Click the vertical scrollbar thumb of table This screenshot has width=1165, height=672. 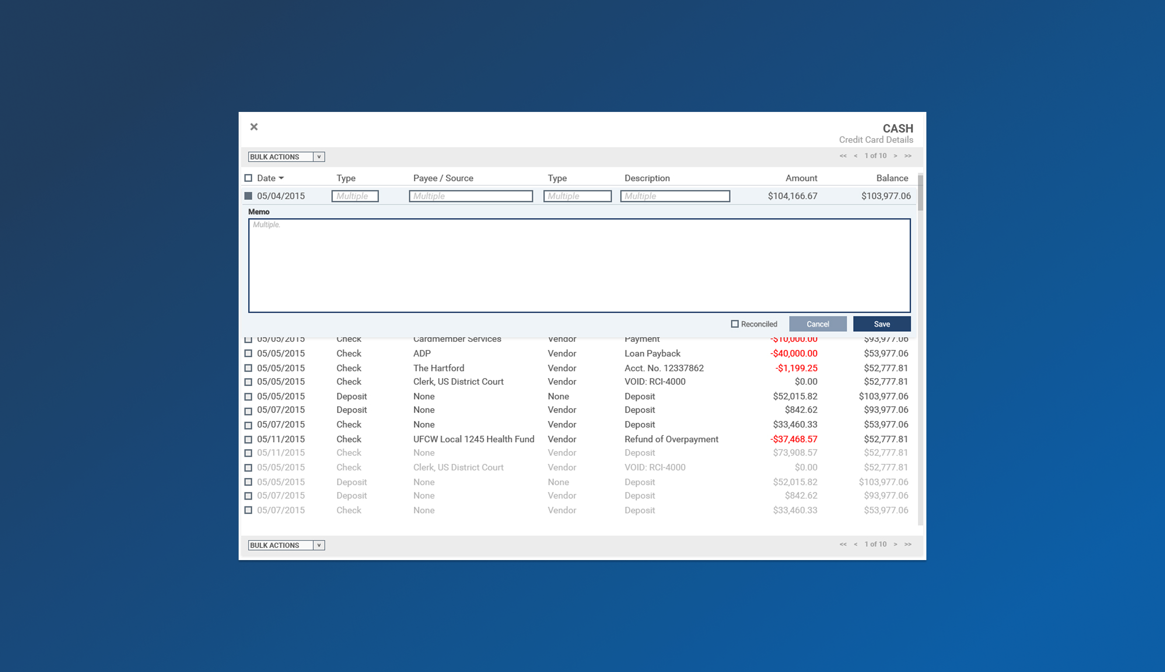(920, 193)
